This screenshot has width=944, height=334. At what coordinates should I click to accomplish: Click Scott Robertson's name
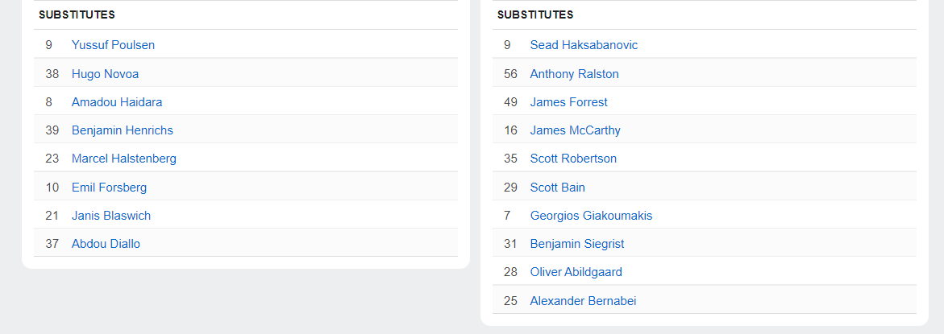click(573, 159)
